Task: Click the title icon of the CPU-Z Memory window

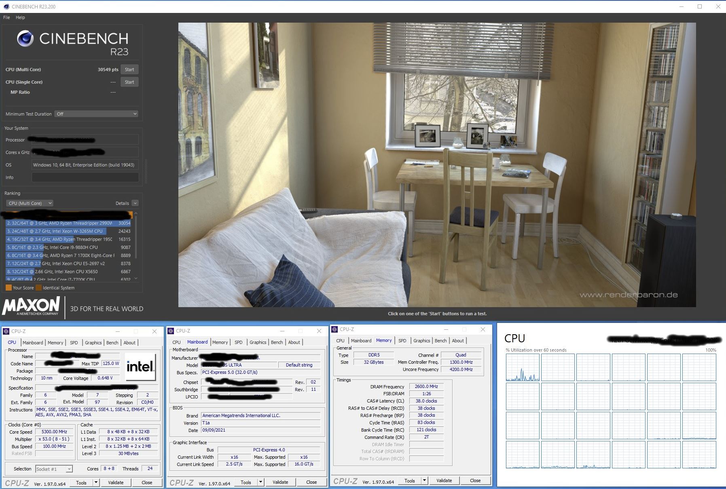Action: click(334, 329)
